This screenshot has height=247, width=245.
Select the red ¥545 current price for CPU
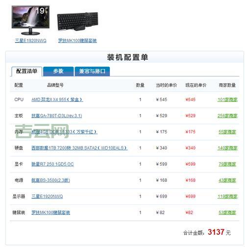point(191,99)
